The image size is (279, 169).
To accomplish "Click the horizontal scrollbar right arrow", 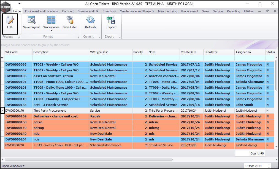I will pos(276,159).
